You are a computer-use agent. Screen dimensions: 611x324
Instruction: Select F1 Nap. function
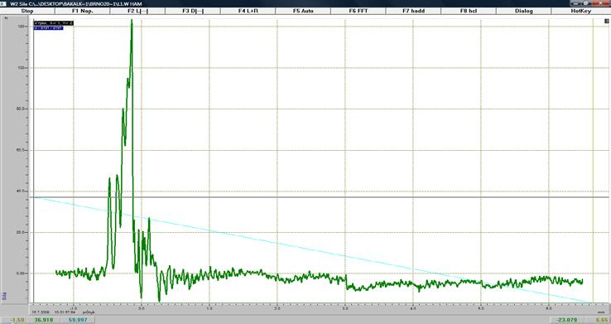click(83, 11)
